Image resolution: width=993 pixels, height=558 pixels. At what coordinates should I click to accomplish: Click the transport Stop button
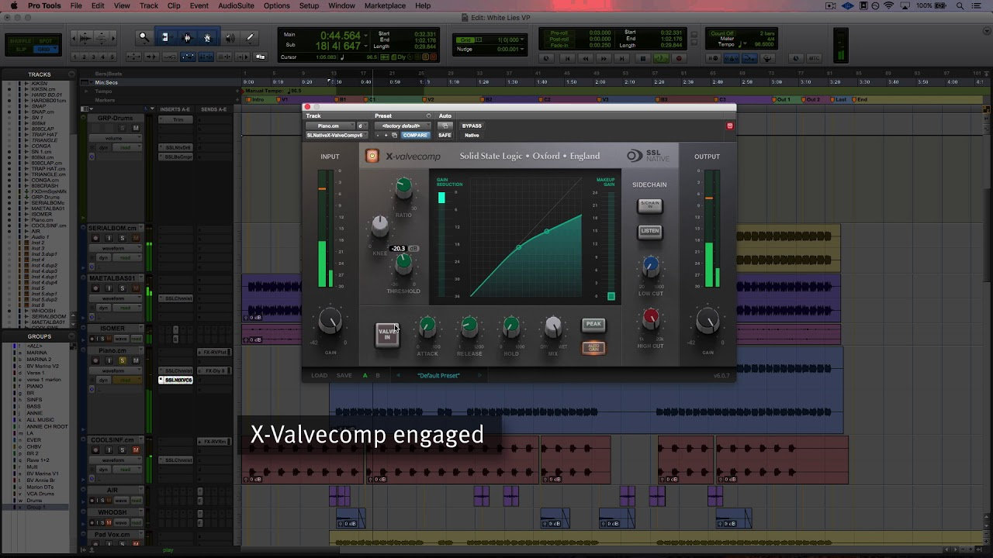click(x=643, y=58)
